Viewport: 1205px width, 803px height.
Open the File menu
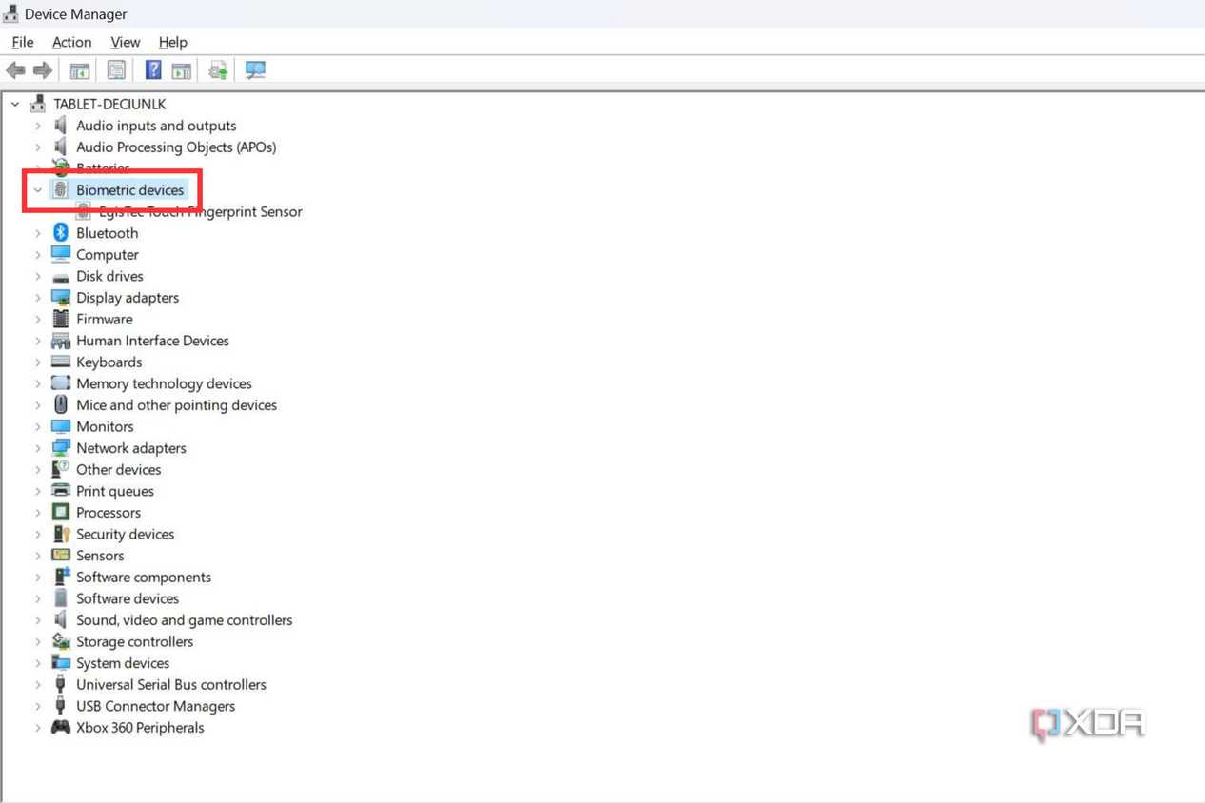[23, 42]
